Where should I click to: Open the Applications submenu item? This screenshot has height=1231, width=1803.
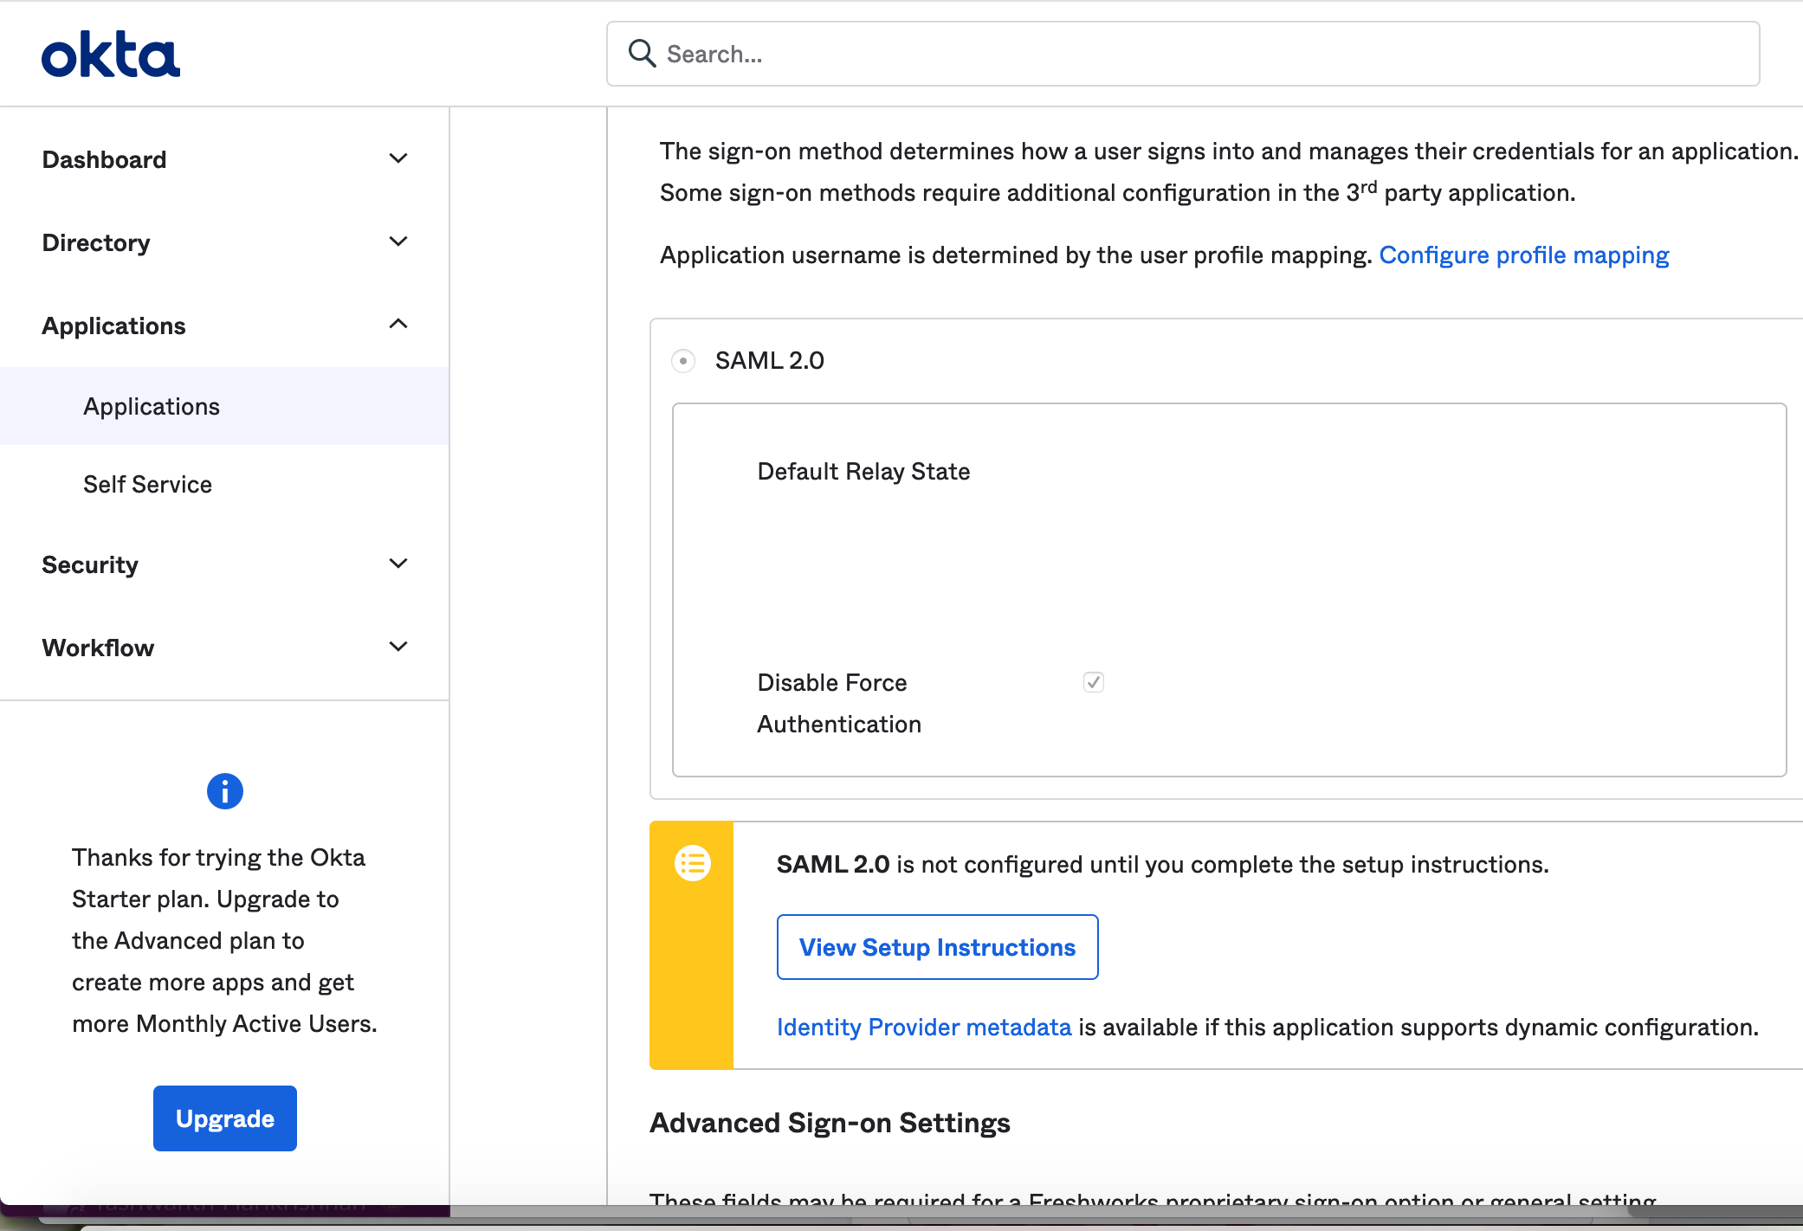[x=152, y=406]
